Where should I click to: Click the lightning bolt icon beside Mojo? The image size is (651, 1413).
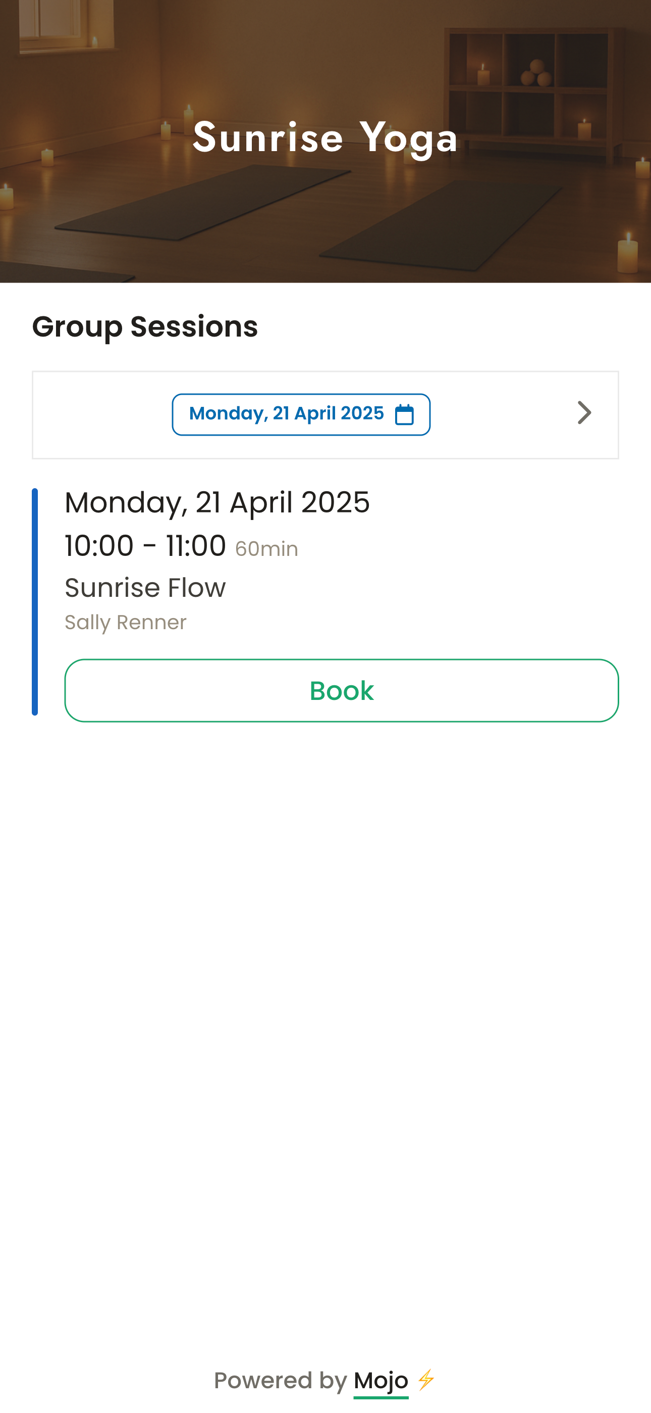pyautogui.click(x=426, y=1379)
